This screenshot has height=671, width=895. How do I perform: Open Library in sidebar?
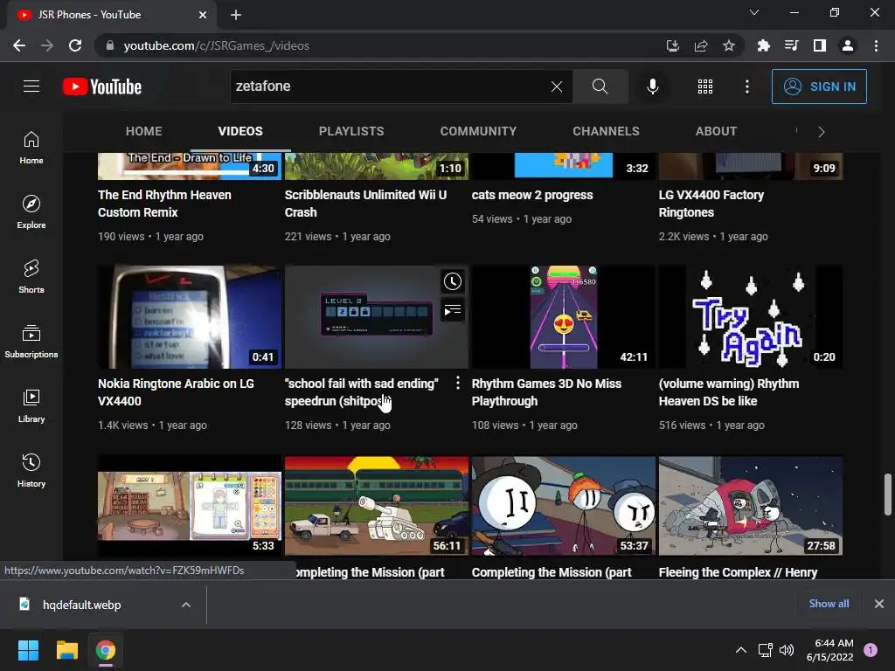31,405
